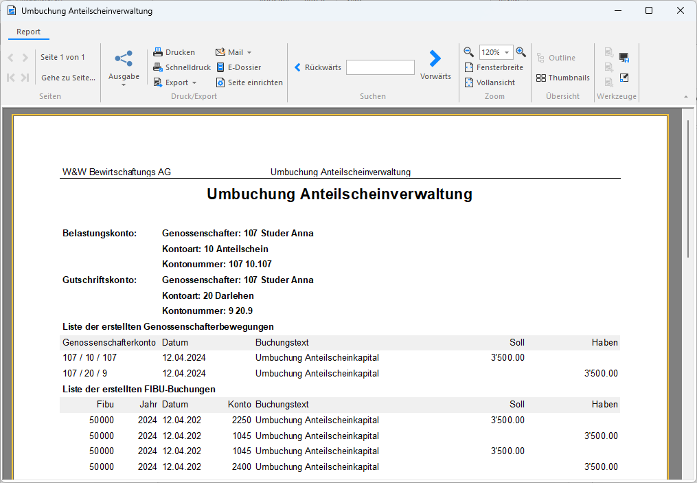This screenshot has width=697, height=483.
Task: Click into the Suchen search field
Action: coord(380,67)
